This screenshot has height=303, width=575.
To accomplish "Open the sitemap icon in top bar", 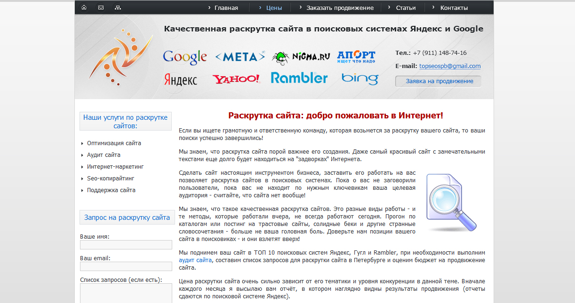I will pos(118,8).
